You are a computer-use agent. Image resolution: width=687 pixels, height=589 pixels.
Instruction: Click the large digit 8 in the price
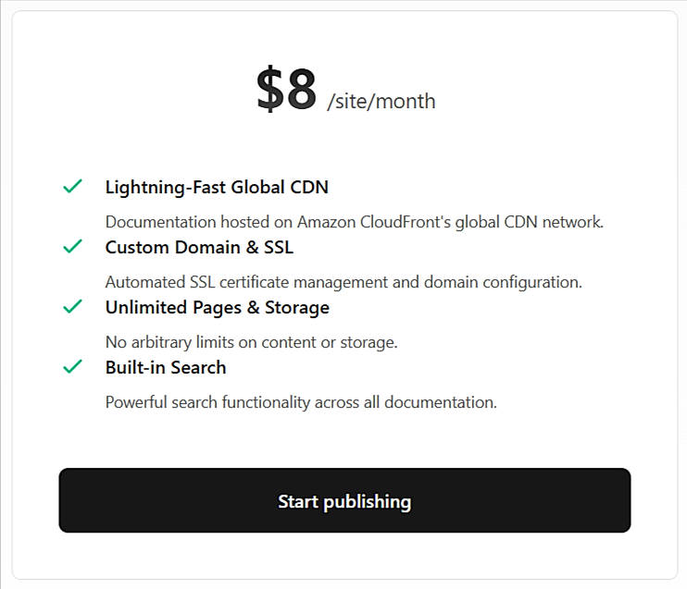tap(301, 90)
